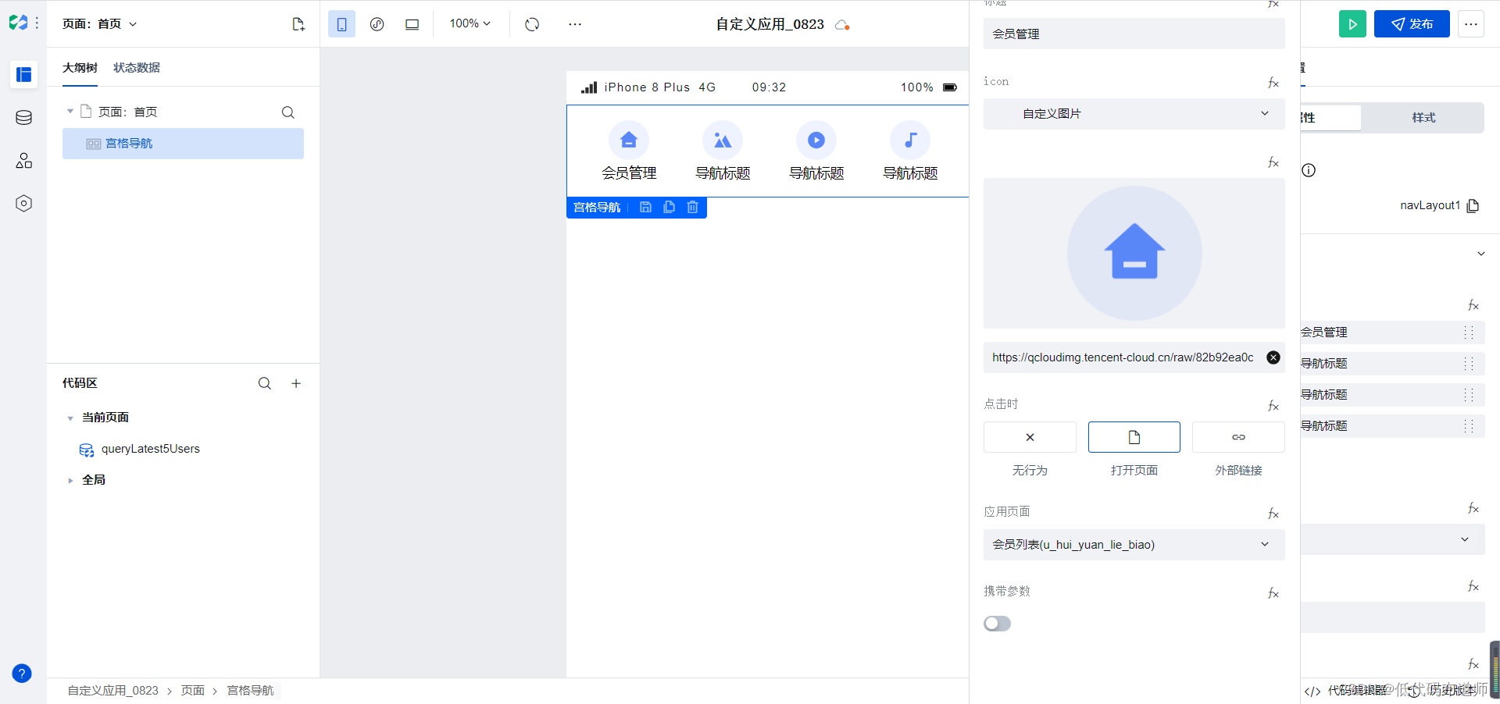Screen dimensions: 1500x704
Task: Click the home icon image preview
Action: 1134,253
